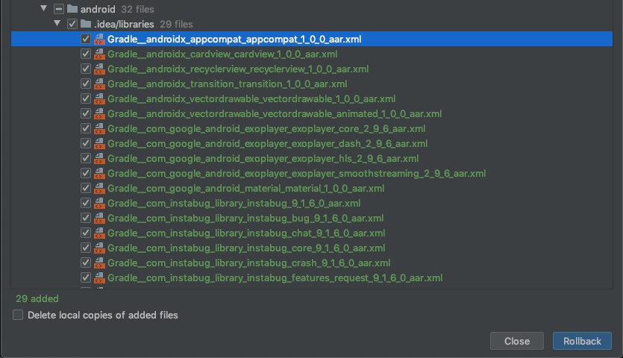Click the Rollback button
Viewport: 623px width, 358px height.
[x=582, y=341]
